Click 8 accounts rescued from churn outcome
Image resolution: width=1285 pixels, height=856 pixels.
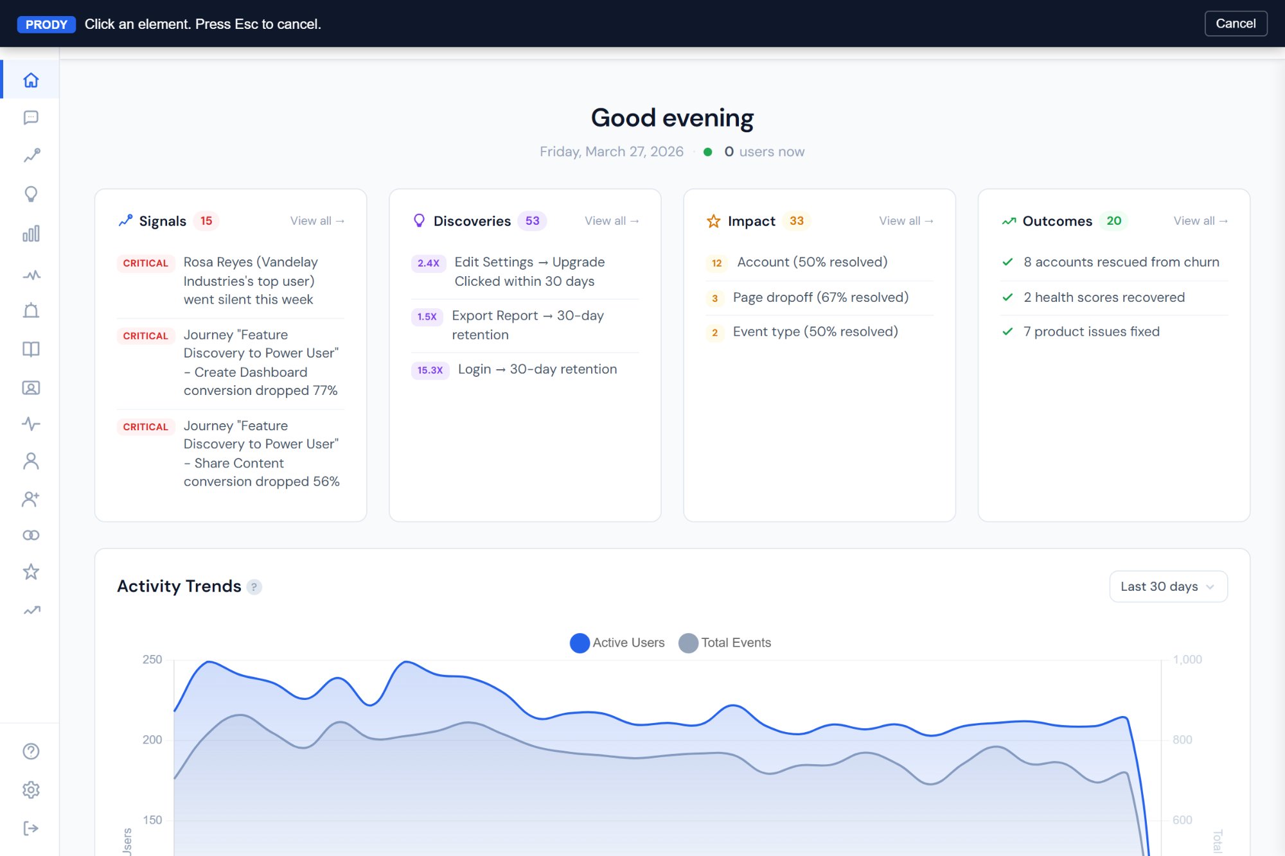coord(1114,262)
